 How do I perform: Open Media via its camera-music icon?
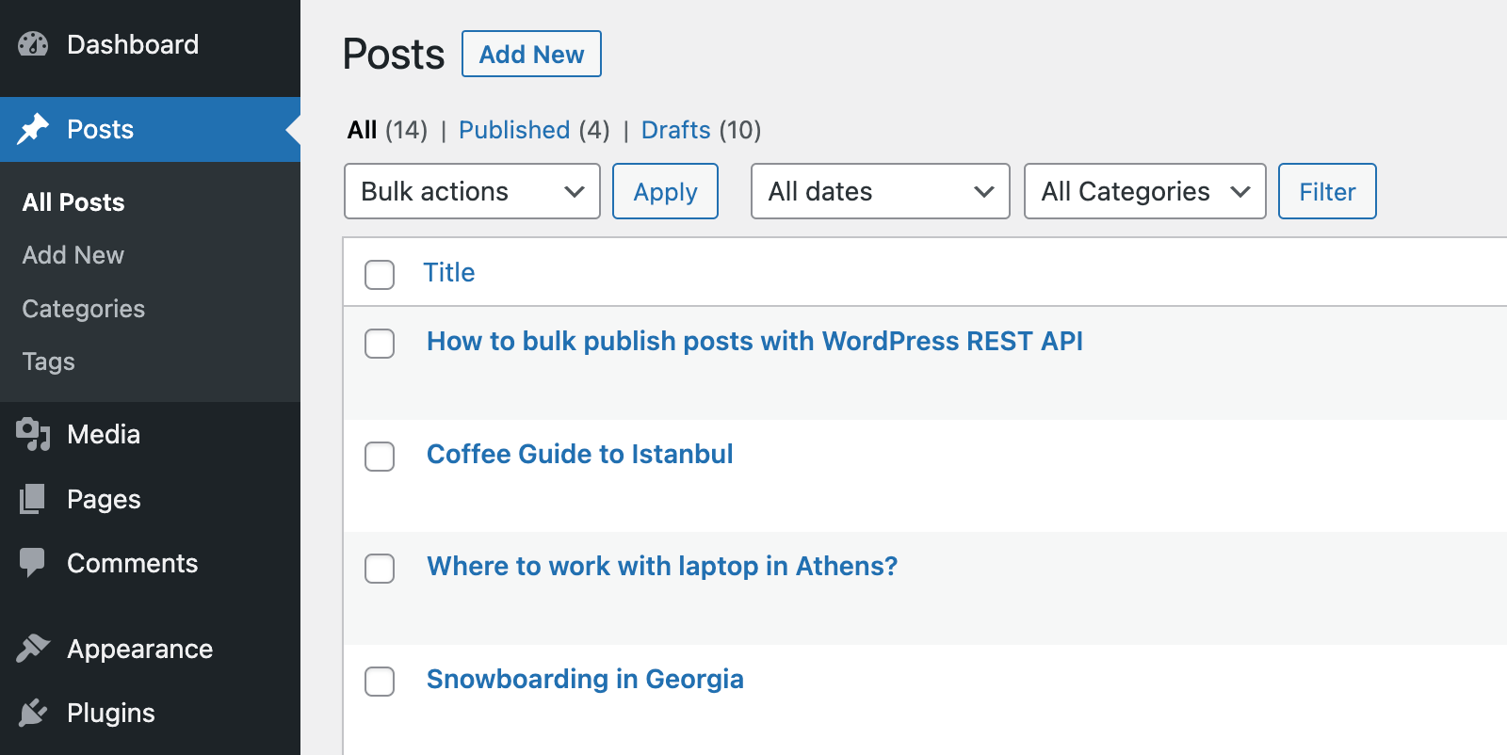point(33,434)
